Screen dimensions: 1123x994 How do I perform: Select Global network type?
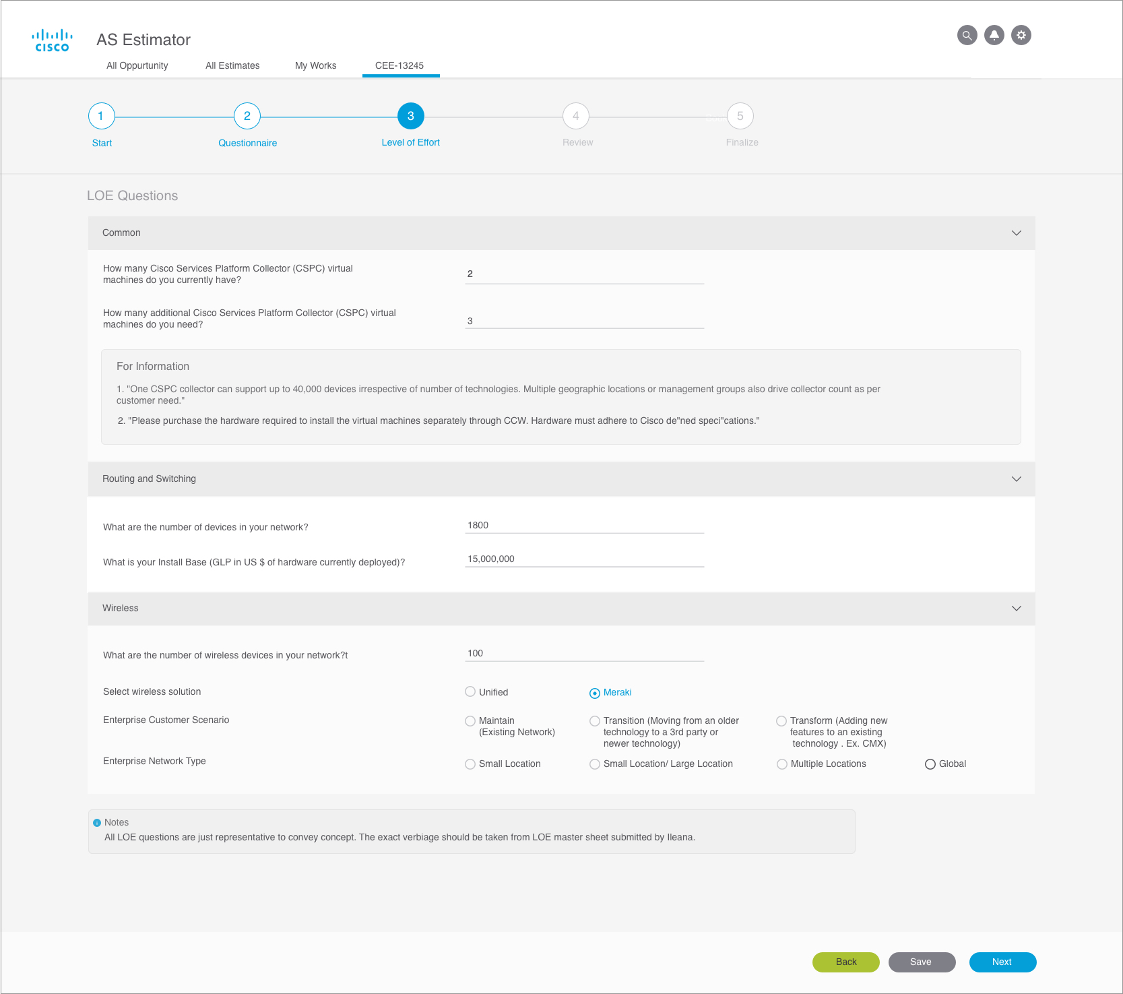point(930,764)
